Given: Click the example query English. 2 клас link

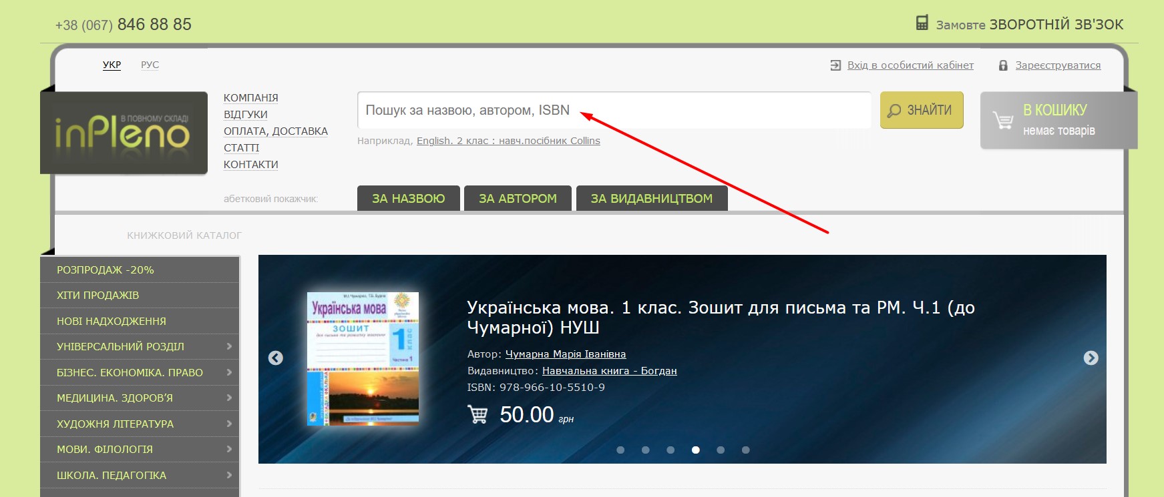Looking at the screenshot, I should 508,141.
